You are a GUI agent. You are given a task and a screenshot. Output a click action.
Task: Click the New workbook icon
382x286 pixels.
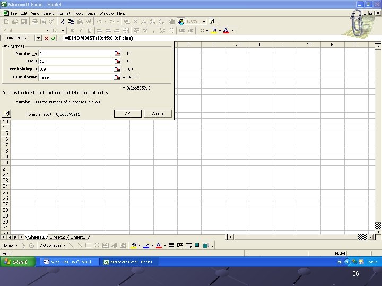coord(6,22)
